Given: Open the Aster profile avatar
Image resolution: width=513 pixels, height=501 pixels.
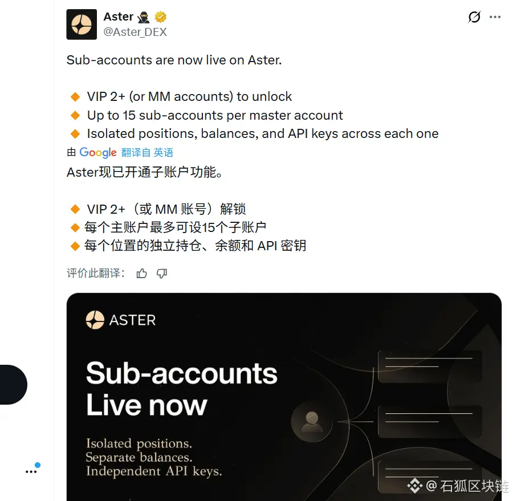Looking at the screenshot, I should tap(82, 25).
